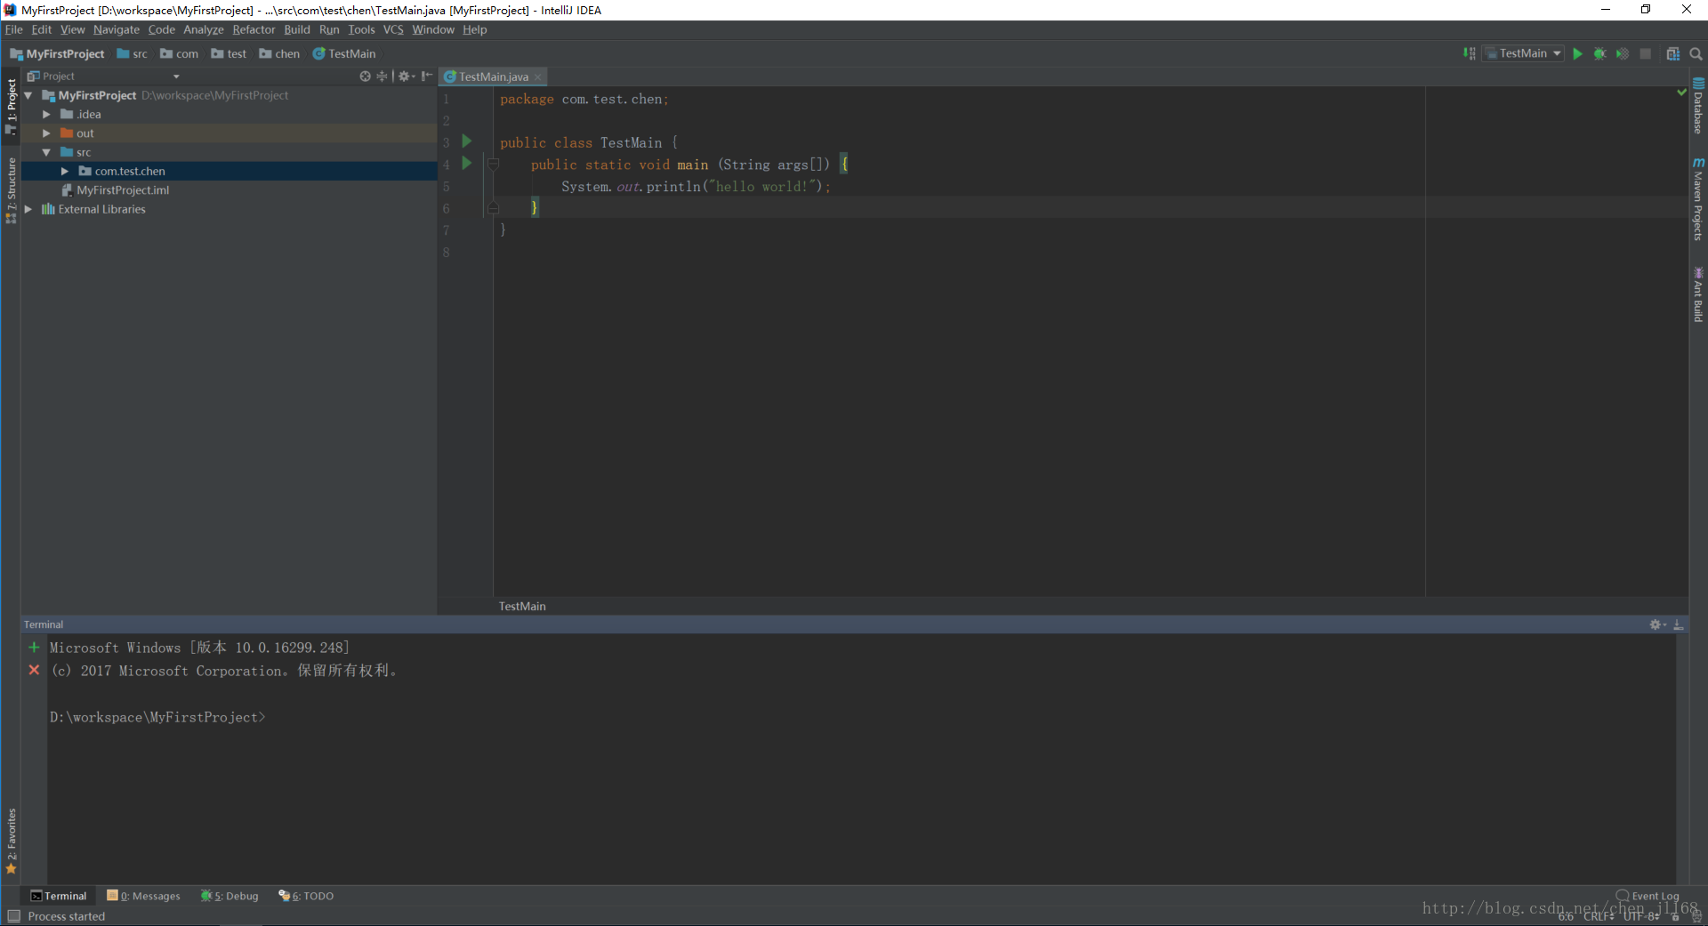Open the 6: TODO bottom tab
Viewport: 1708px width, 926px height.
[x=306, y=896]
